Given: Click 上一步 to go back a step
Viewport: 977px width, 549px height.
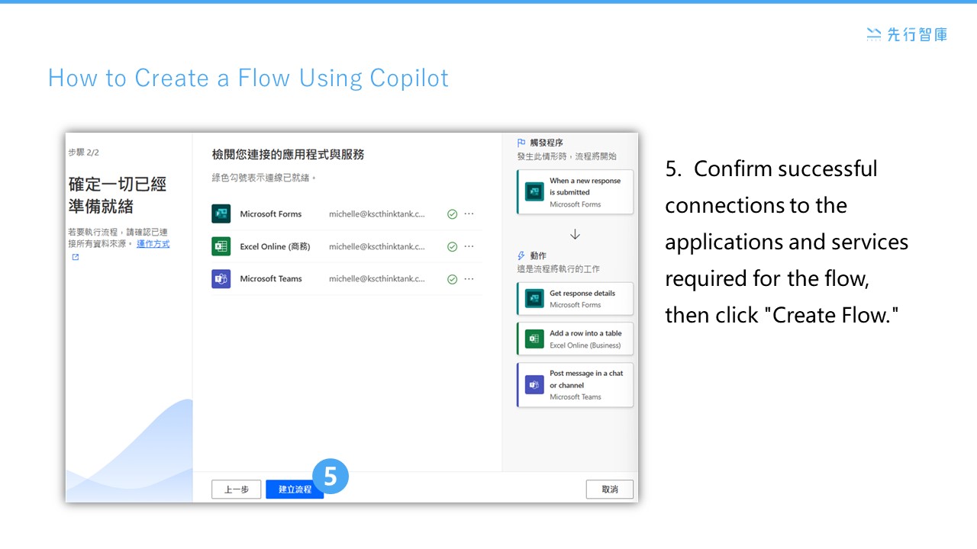Looking at the screenshot, I should (x=236, y=489).
